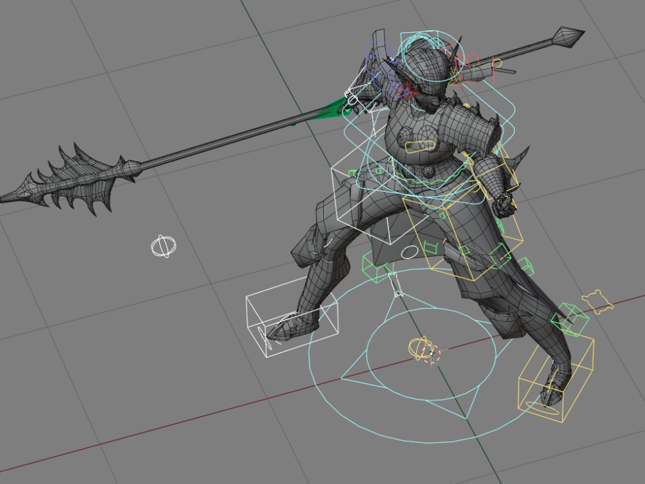Select the yellow sphere control beside the 3D cursor
The image size is (645, 484).
click(x=419, y=348)
